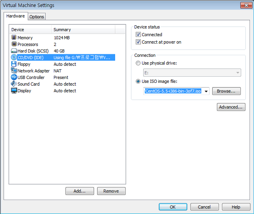This screenshot has height=214, width=254.
Task: Click Sound Card's Auto detect summary
Action: click(x=65, y=84)
